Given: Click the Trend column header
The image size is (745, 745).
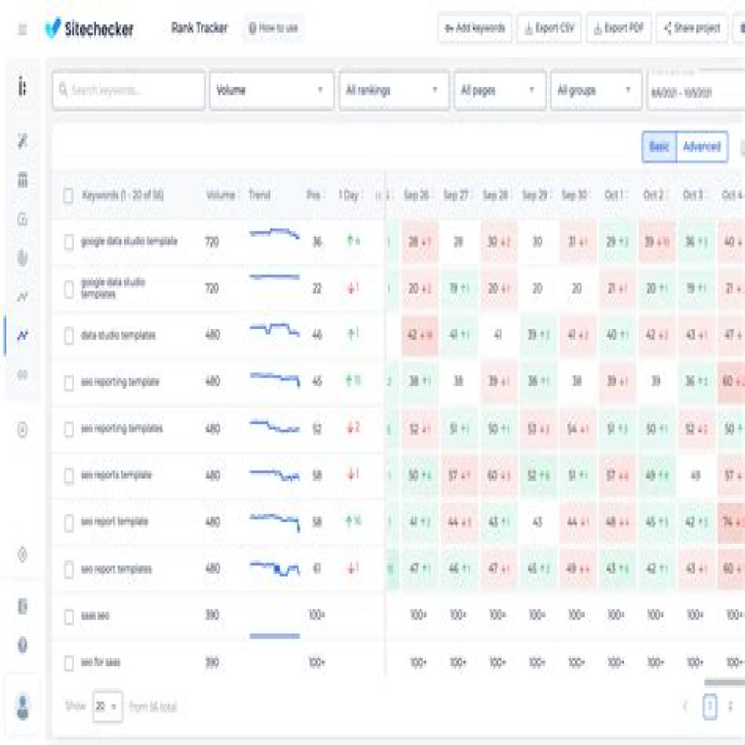Looking at the screenshot, I should [260, 195].
